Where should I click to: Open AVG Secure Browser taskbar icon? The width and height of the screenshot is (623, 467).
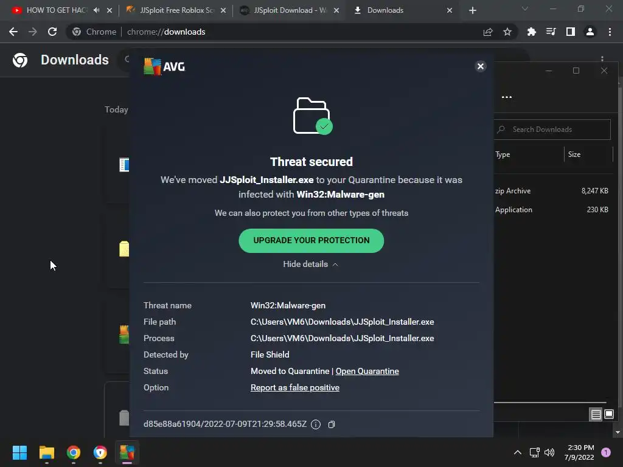[x=100, y=452]
